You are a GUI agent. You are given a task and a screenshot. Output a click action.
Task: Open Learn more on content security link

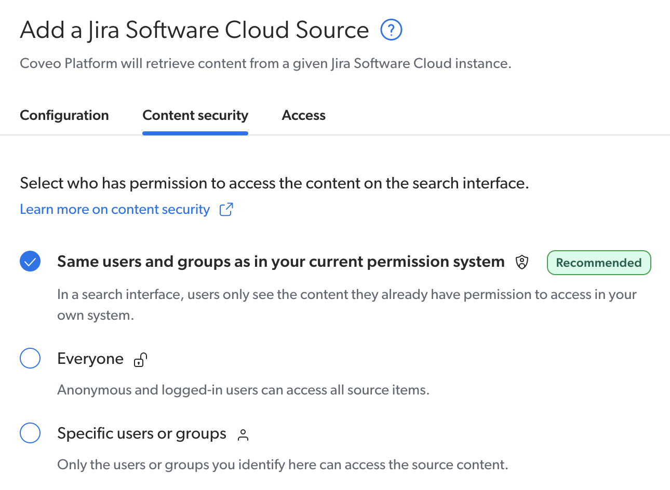115,209
